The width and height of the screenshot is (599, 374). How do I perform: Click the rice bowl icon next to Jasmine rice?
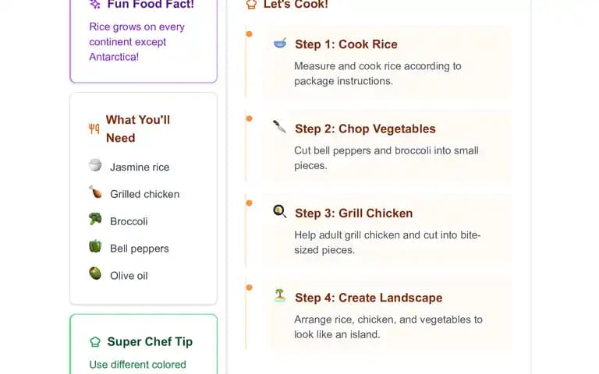95,165
